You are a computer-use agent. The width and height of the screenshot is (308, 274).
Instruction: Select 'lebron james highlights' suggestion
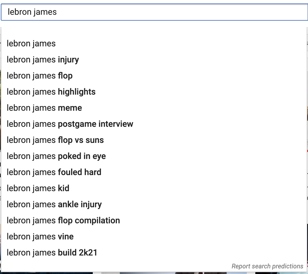coord(154,92)
